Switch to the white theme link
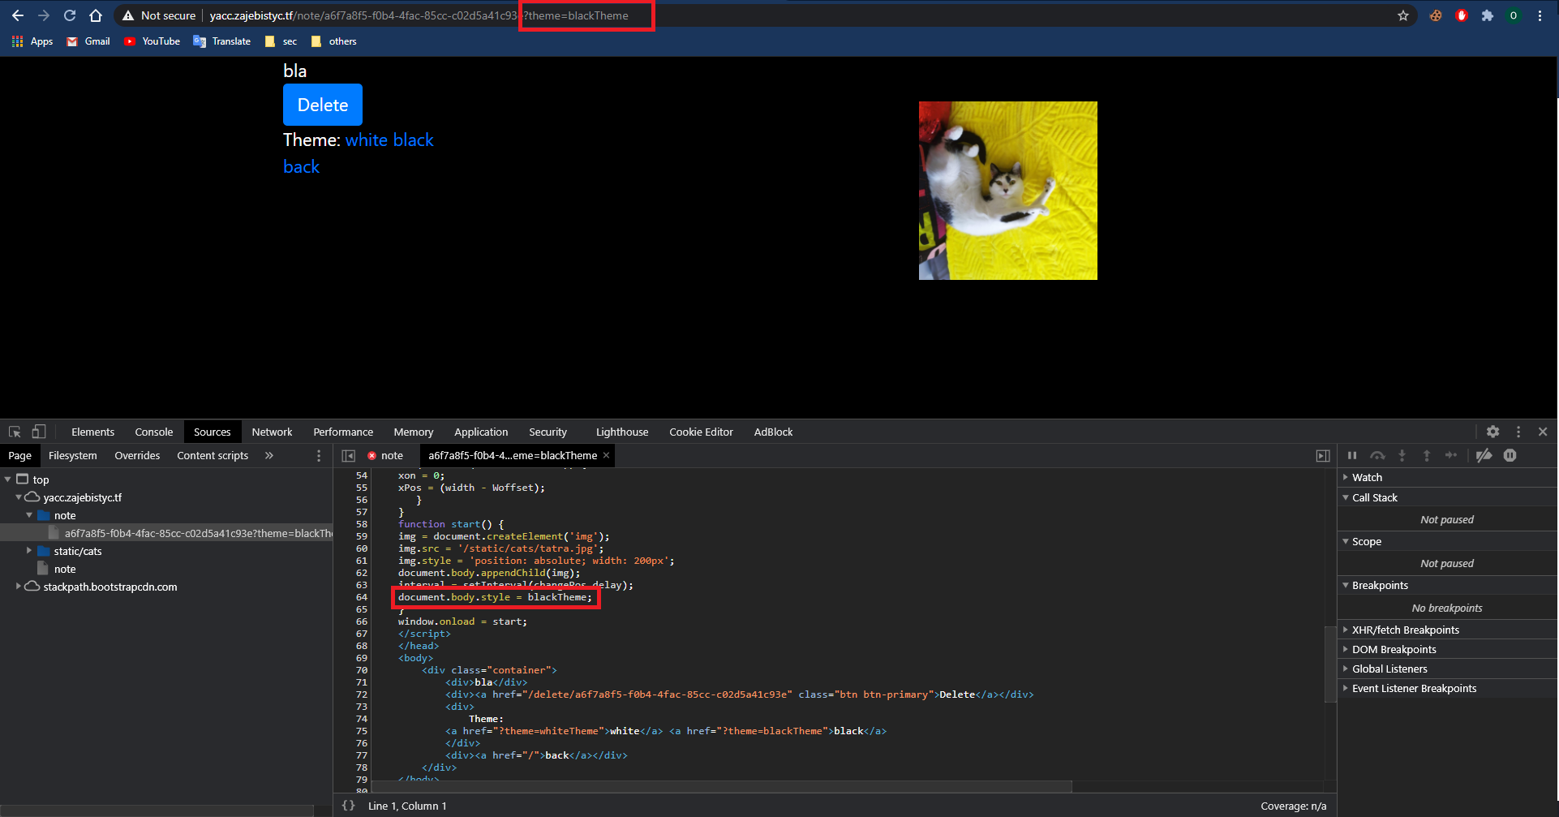This screenshot has height=817, width=1559. [367, 140]
